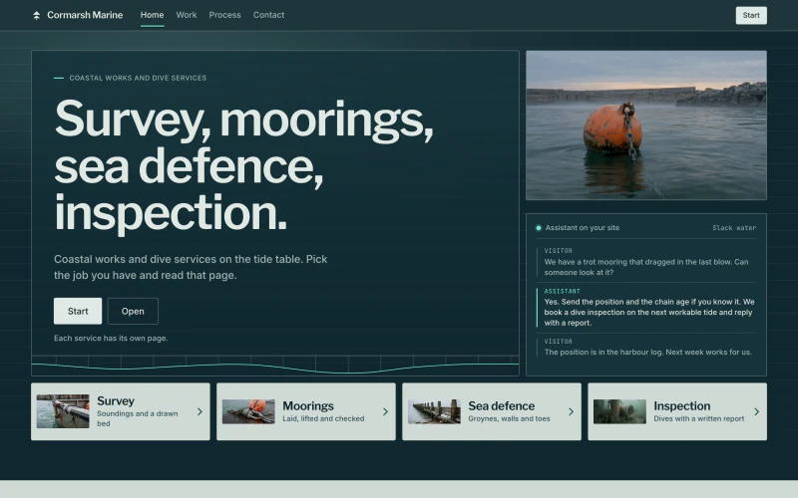
Task: Click the hero paragraph about the tide table
Action: pos(191,267)
